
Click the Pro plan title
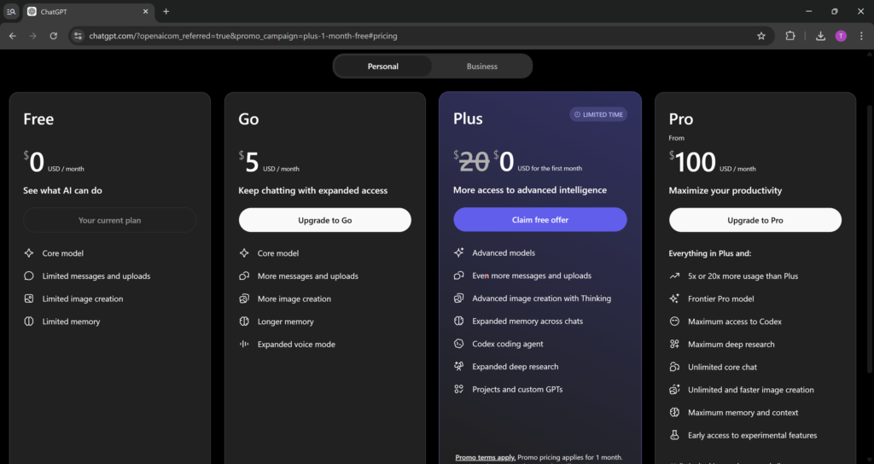(680, 119)
